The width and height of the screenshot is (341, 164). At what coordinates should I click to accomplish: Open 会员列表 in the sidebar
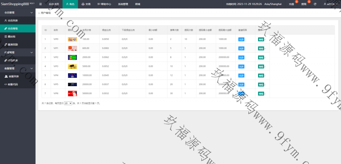pyautogui.click(x=13, y=21)
